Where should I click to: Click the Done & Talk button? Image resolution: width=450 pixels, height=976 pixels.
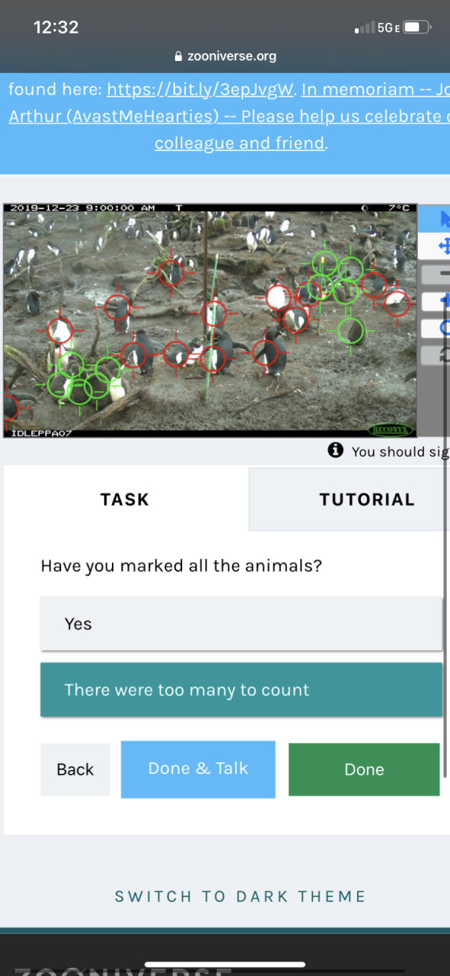click(x=198, y=769)
